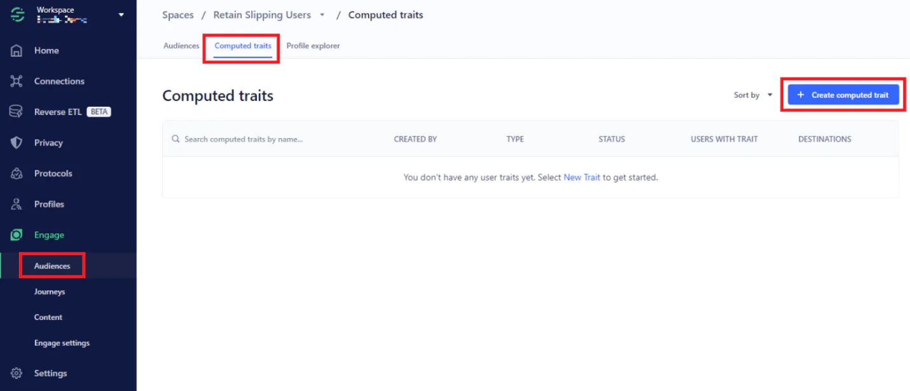Click the Profiles person icon
This screenshot has height=391, width=910.
pyautogui.click(x=17, y=204)
